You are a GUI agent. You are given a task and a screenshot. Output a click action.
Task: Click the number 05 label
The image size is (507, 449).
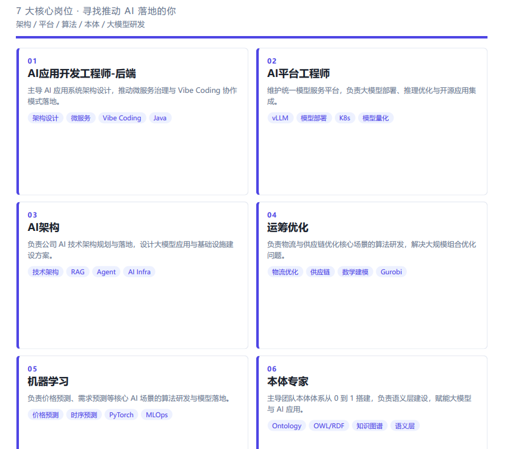point(32,369)
